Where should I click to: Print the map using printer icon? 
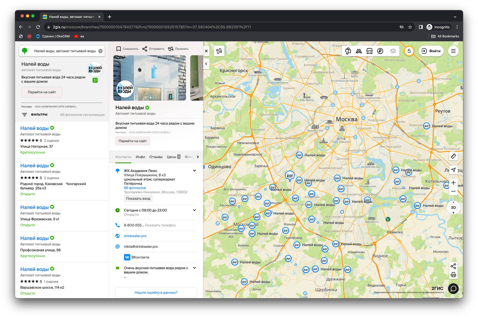pos(453,275)
